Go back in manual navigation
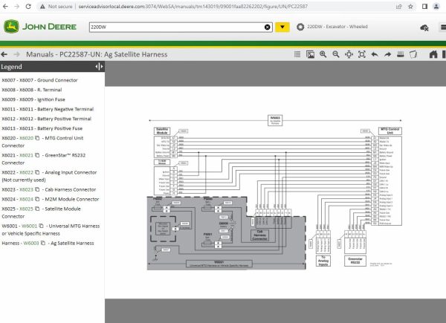 (4, 54)
